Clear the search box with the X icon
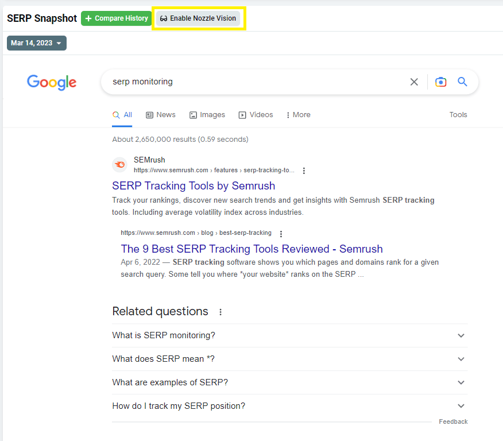 click(414, 82)
